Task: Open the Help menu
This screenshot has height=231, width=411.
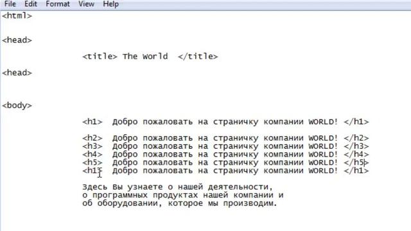Action: pos(110,4)
